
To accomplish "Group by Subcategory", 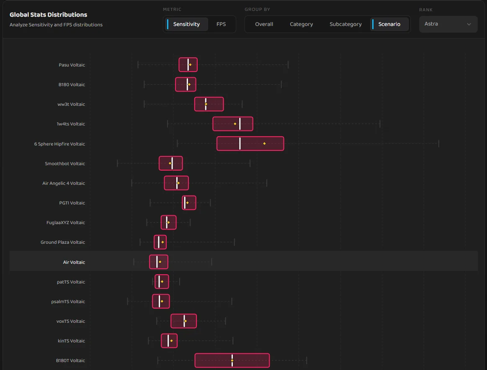I will [x=345, y=24].
